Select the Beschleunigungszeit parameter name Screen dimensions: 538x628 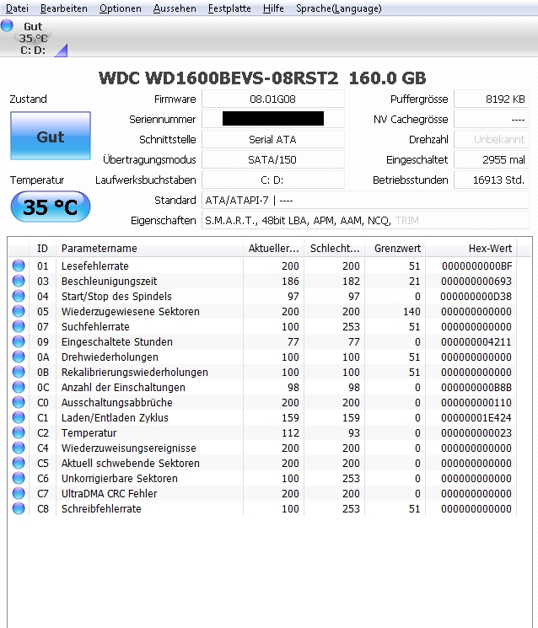click(109, 282)
